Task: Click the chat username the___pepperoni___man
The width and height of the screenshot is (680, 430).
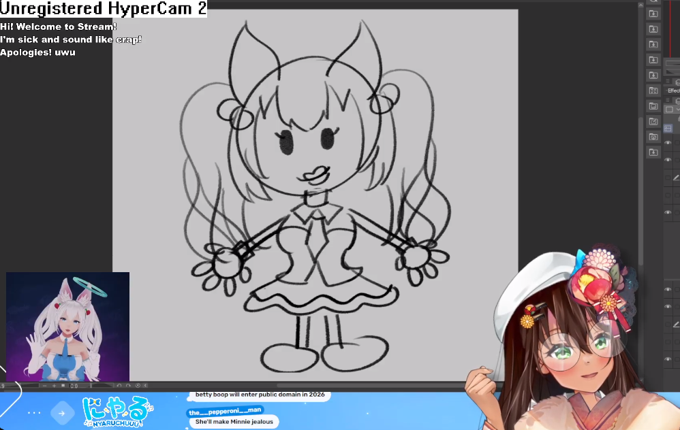Action: [225, 411]
